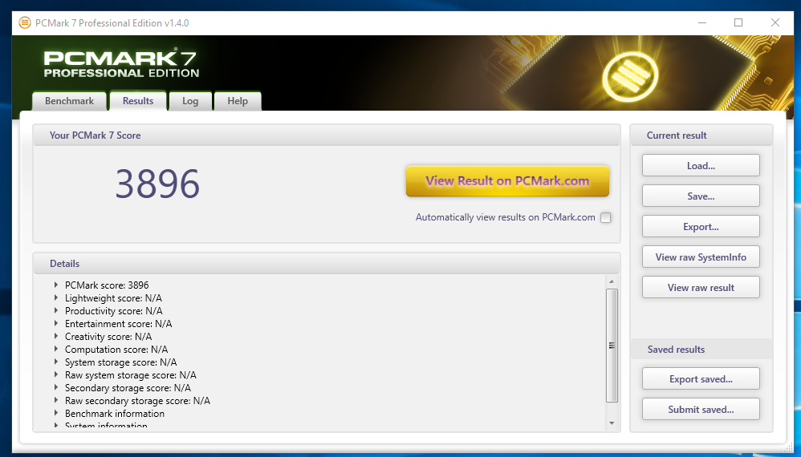Select 'Creativity score: N/A' text
Screen dimensions: 801x457
(108, 337)
